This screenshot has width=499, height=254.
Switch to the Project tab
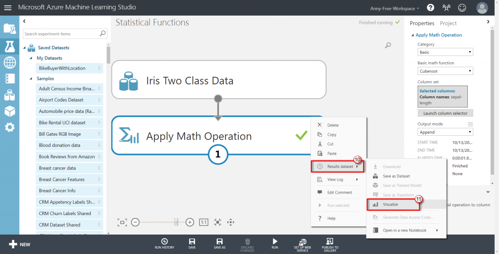coord(448,23)
